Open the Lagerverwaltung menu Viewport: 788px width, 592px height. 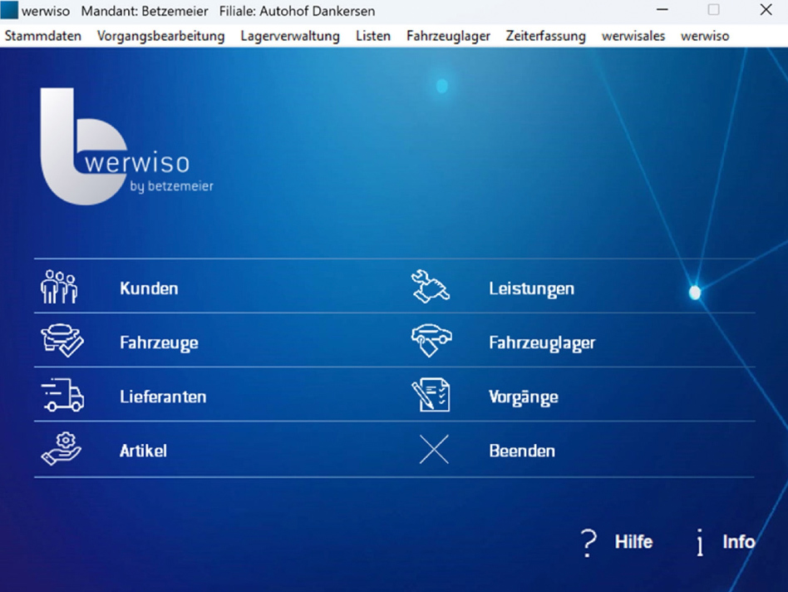(290, 37)
